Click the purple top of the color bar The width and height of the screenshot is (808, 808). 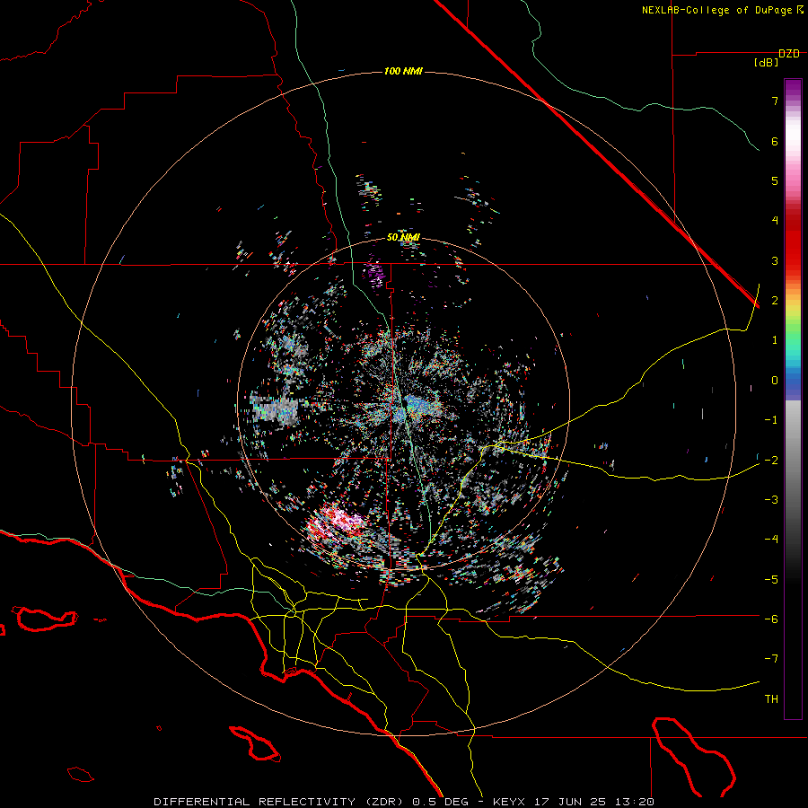[x=793, y=89]
